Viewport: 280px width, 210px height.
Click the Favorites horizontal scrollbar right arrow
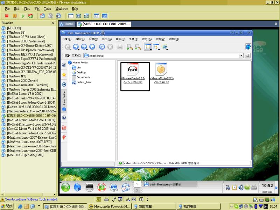tap(55, 195)
